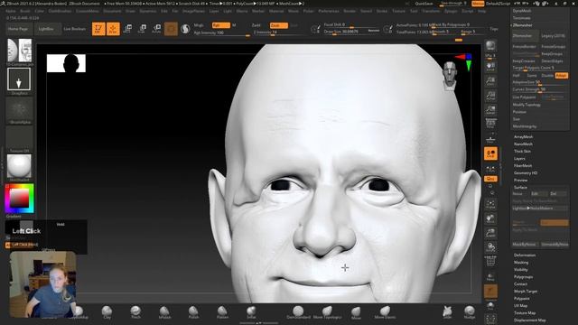Click the Frame icon in right shelf
578x325 pixels.
pos(490,205)
